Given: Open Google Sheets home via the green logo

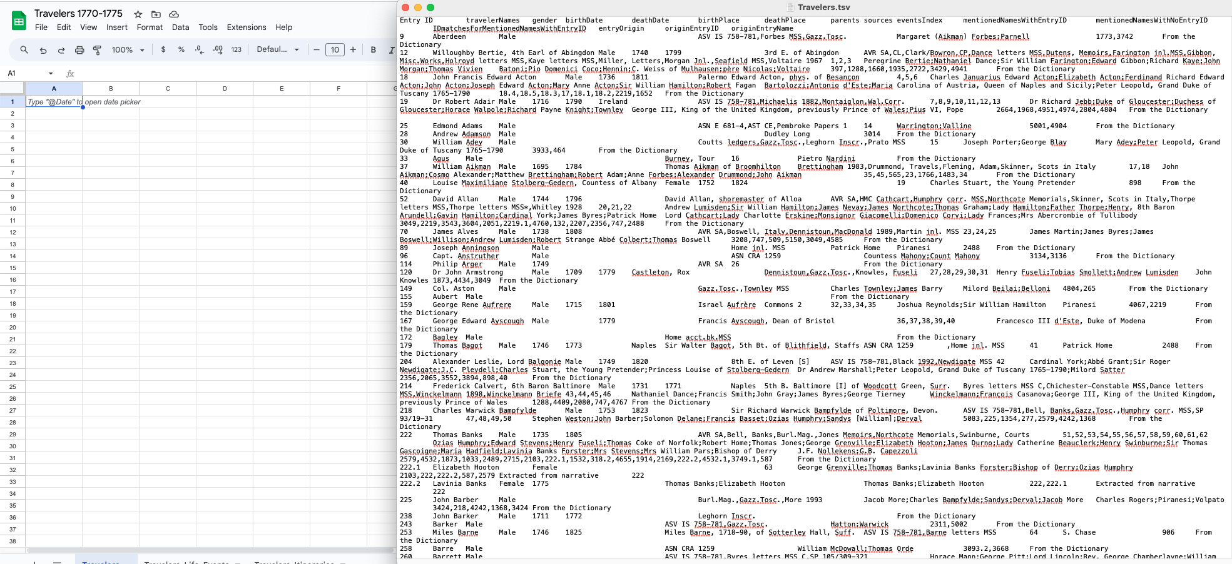Looking at the screenshot, I should point(19,21).
